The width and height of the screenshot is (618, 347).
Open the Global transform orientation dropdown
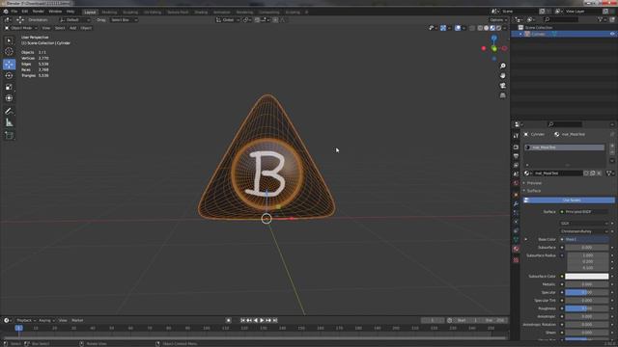[228, 19]
